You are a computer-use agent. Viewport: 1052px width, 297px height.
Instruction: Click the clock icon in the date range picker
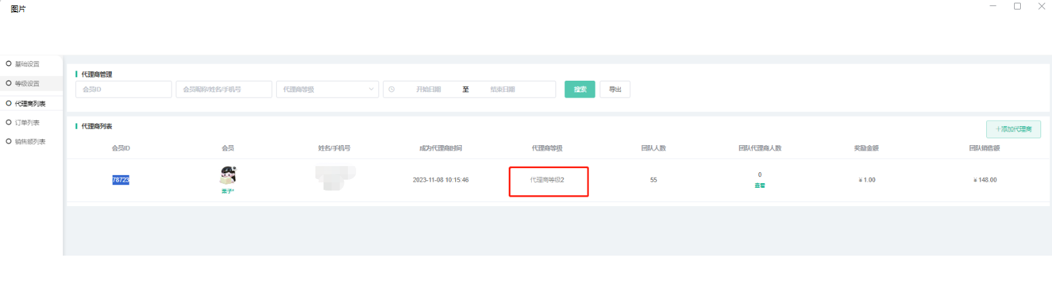point(391,90)
